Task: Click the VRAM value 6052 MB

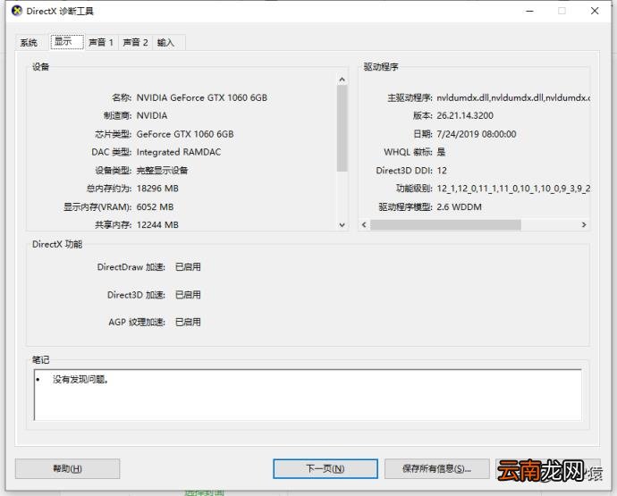Action: click(155, 207)
